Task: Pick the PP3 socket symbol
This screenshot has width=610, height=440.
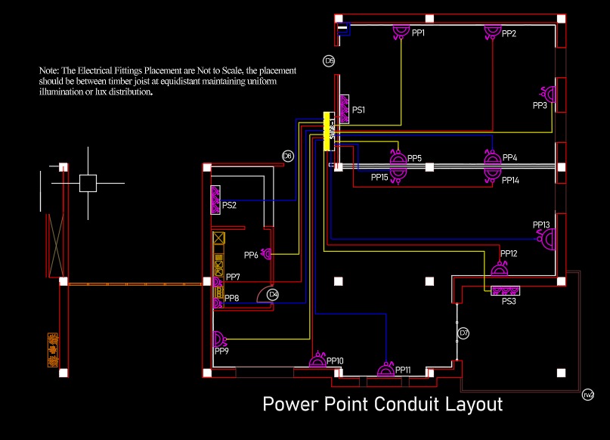Action: click(548, 95)
